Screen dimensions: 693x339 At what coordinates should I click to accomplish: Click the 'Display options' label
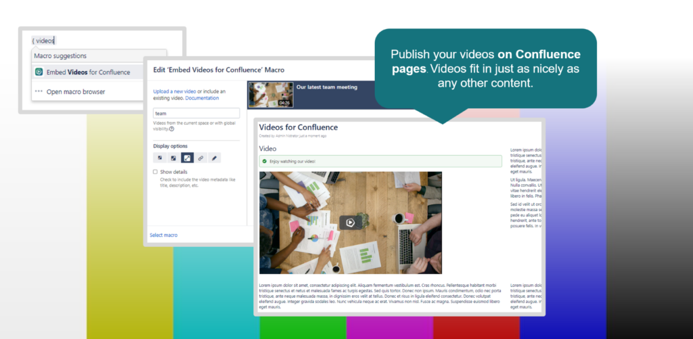170,146
